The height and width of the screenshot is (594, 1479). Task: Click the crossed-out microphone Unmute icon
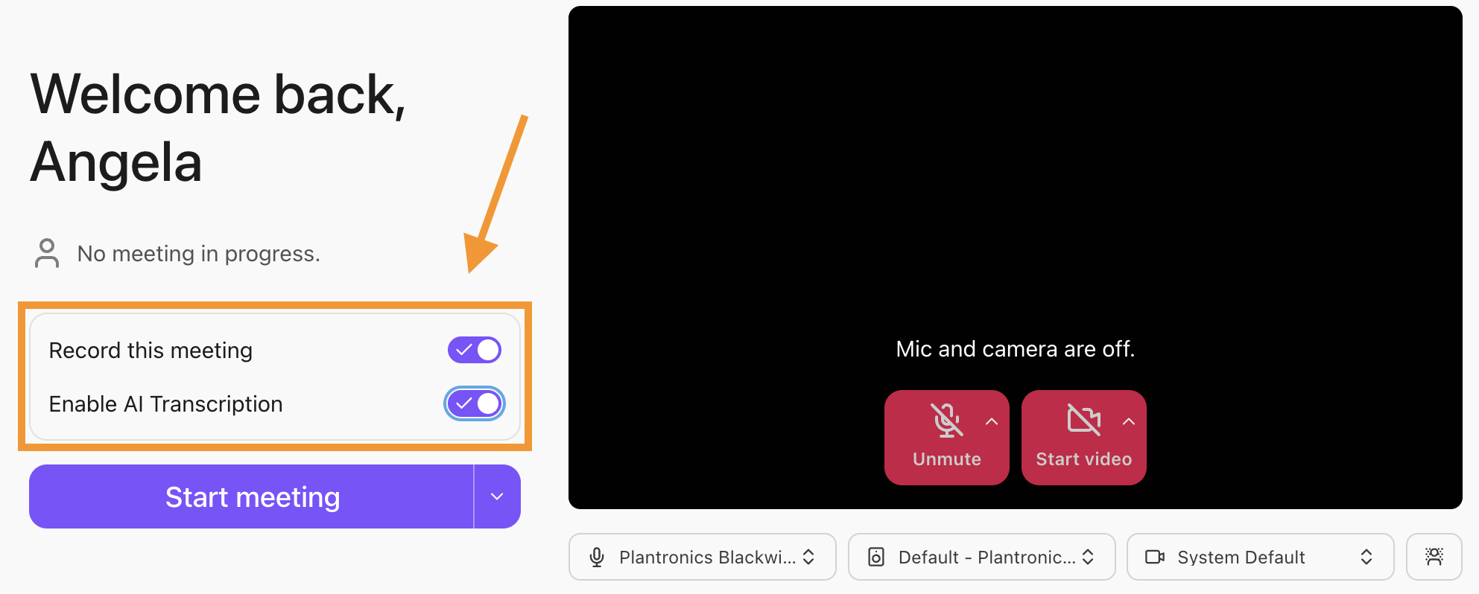(946, 421)
